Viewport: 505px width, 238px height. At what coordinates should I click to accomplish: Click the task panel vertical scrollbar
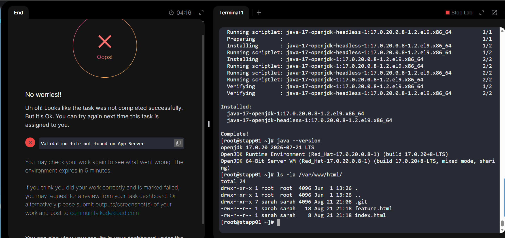click(x=203, y=130)
